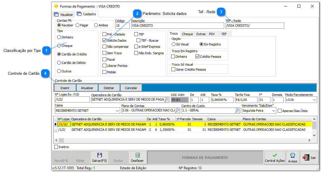The width and height of the screenshot is (322, 173).
Task: Click the Salvar(F5) floppy disk icon
Action: [99, 155]
